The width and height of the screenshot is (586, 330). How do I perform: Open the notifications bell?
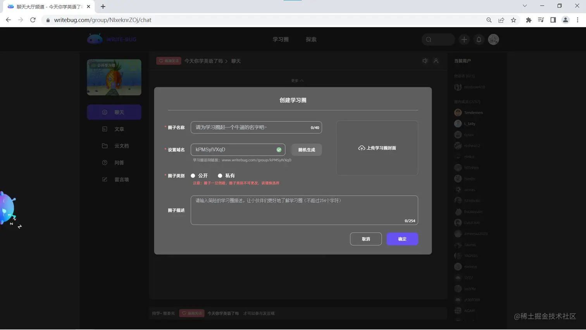point(479,39)
